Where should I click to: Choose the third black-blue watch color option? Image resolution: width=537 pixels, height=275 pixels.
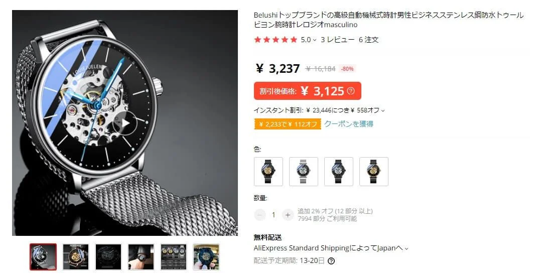pos(339,172)
